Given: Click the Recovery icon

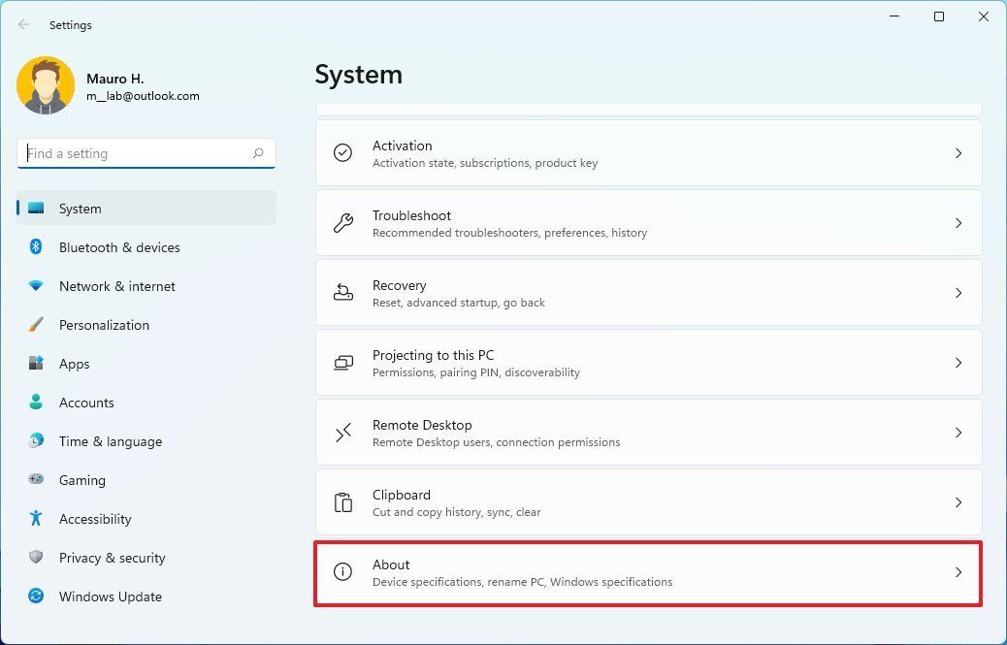Looking at the screenshot, I should [343, 293].
